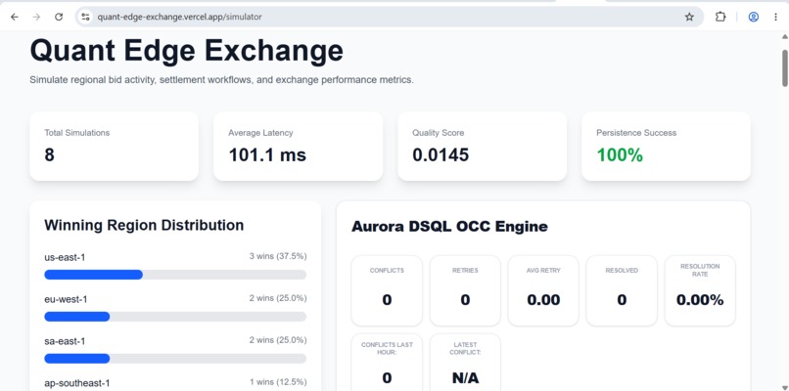
Task: Click the RETRIES metric card
Action: point(465,290)
